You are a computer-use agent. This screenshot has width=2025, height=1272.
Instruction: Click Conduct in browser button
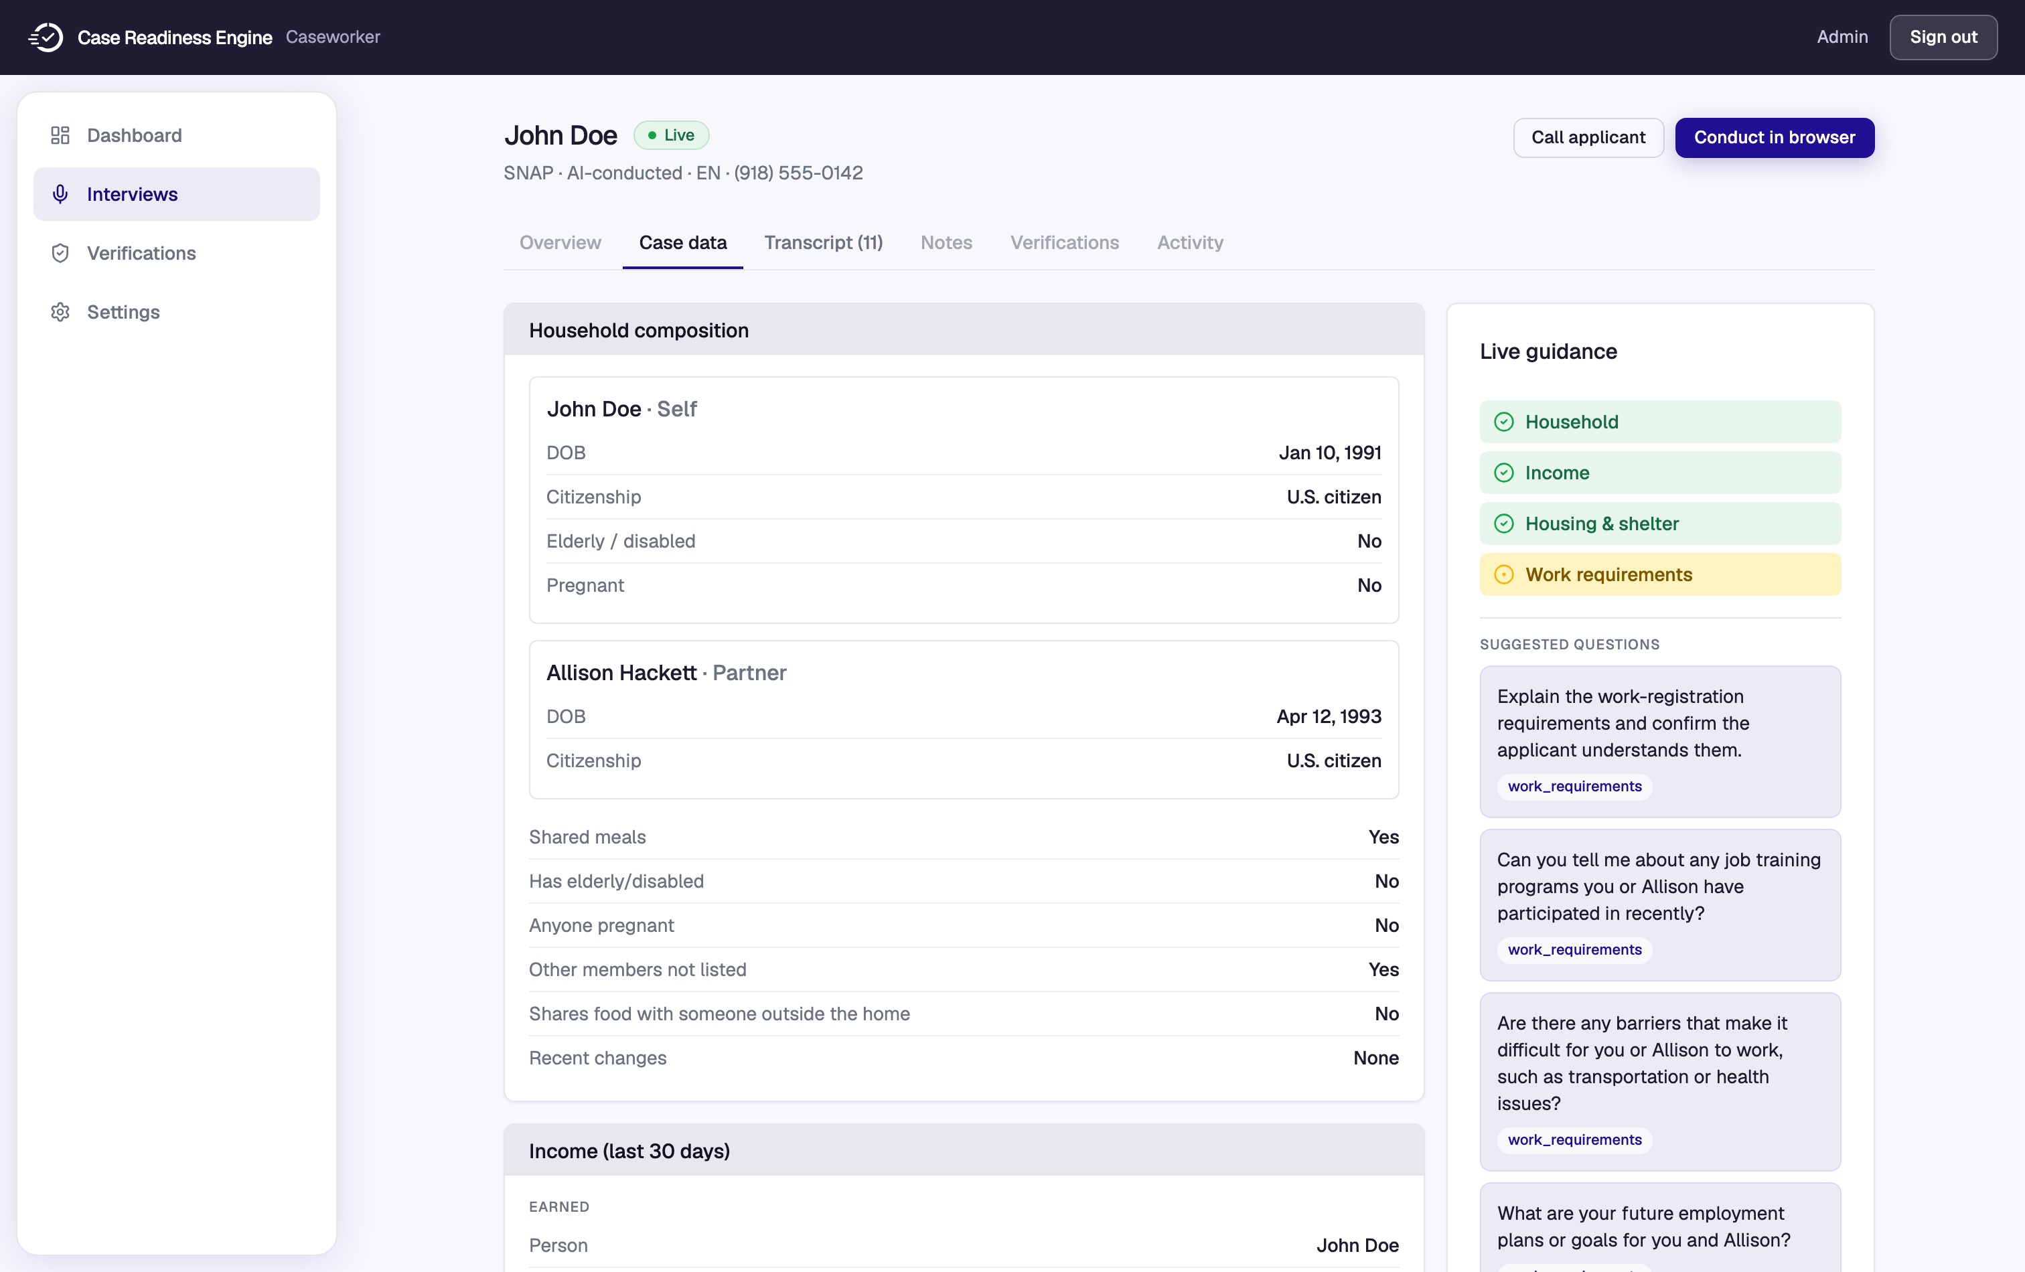(x=1775, y=137)
